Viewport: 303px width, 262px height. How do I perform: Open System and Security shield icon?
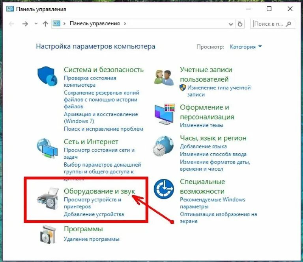click(x=47, y=76)
